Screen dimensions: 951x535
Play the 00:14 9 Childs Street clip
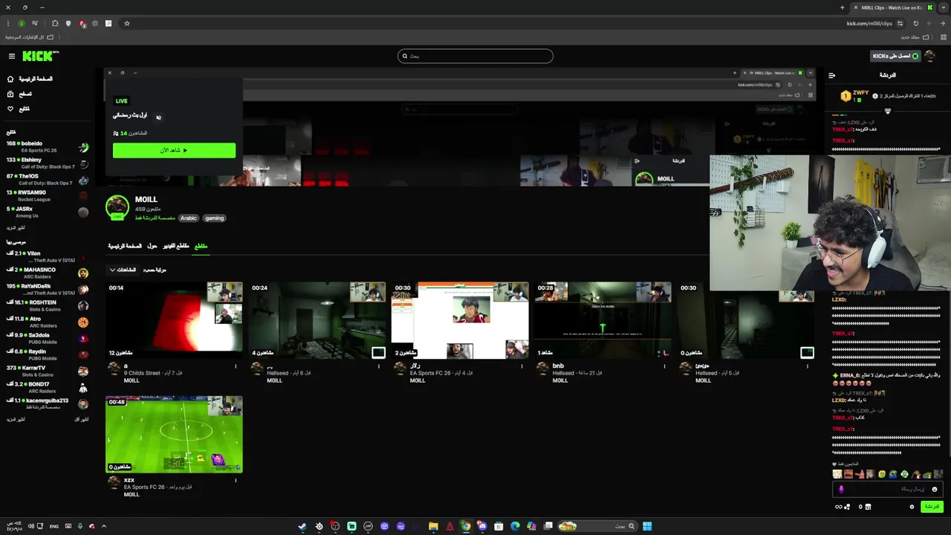(x=174, y=320)
